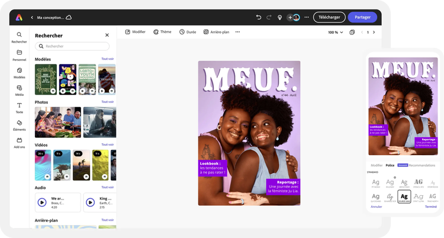Screen dimensions: 444x238
Task: Select the green Christmas wreath template
Action: click(46, 79)
